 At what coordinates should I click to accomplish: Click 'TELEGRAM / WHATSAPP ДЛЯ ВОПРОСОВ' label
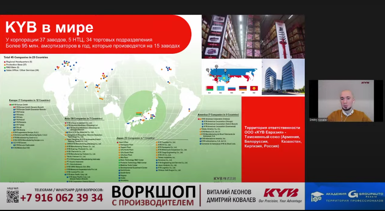(x=69, y=190)
